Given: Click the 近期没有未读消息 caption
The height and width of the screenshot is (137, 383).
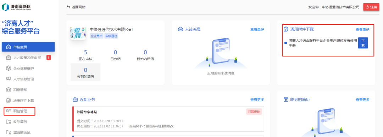Looking at the screenshot, I should coord(221,73).
